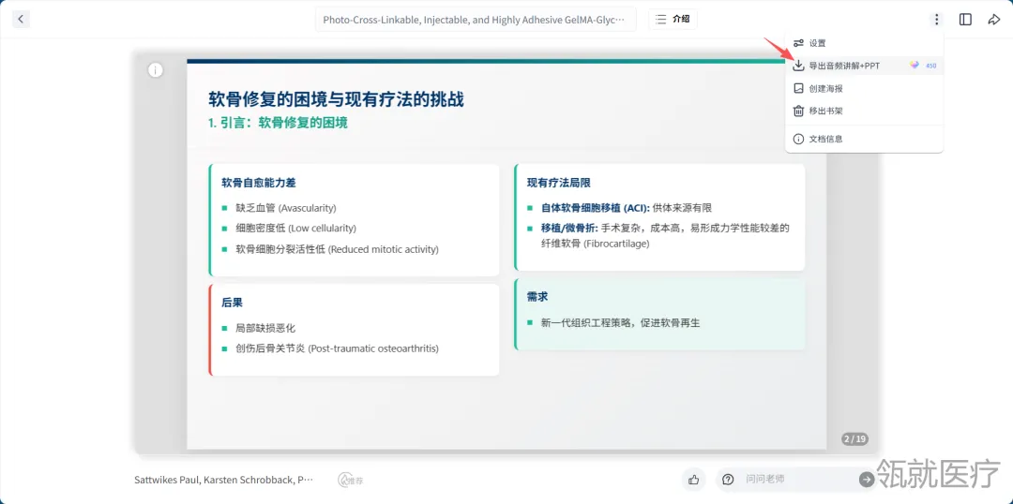Viewport: 1013px width, 504px height.
Task: Go back using the left chevron button
Action: [x=21, y=20]
